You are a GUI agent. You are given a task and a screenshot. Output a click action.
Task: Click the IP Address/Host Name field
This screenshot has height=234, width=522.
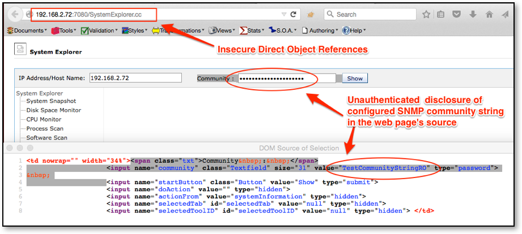pyautogui.click(x=135, y=78)
